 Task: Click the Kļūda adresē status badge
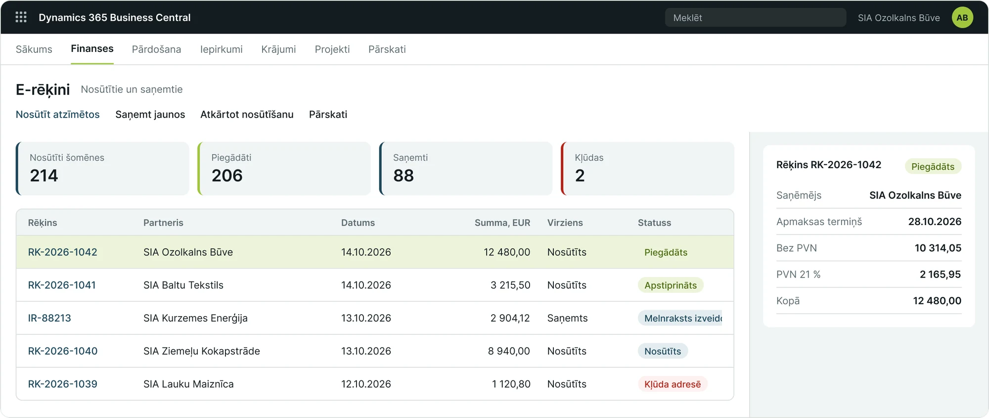click(x=673, y=384)
